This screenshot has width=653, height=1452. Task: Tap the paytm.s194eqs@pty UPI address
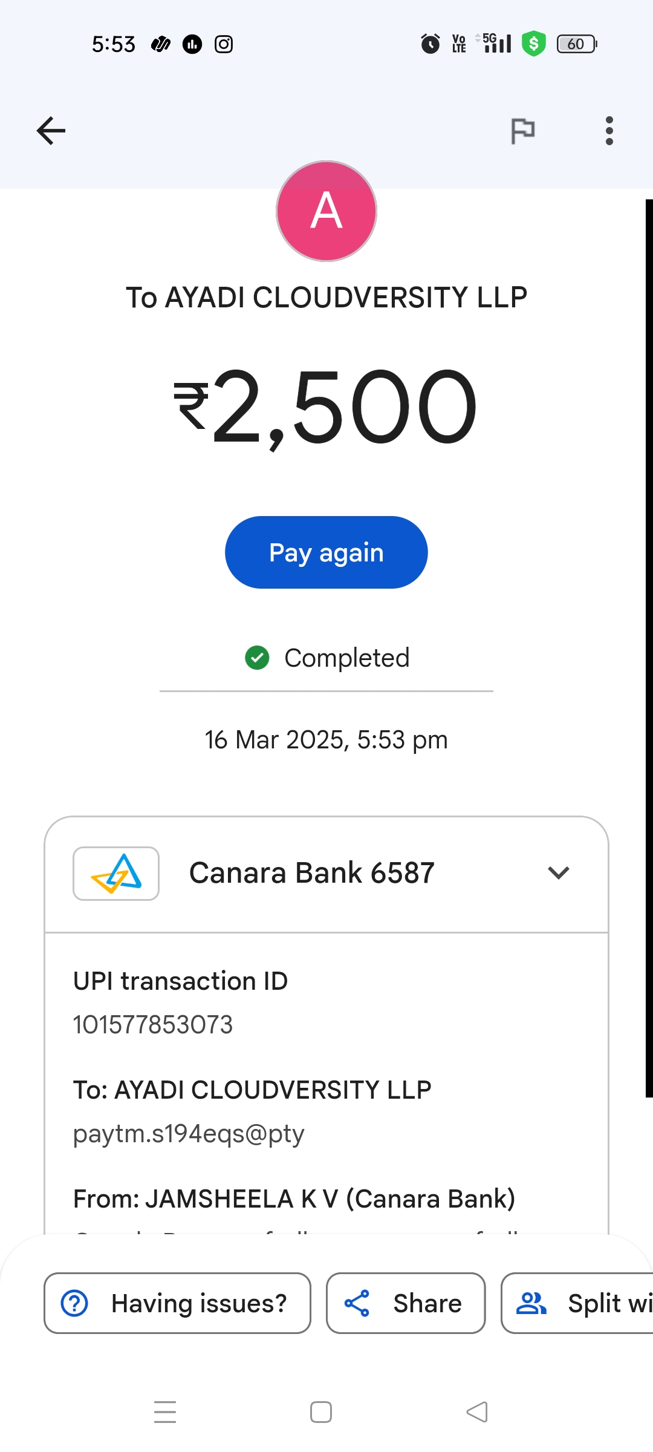tap(189, 1133)
